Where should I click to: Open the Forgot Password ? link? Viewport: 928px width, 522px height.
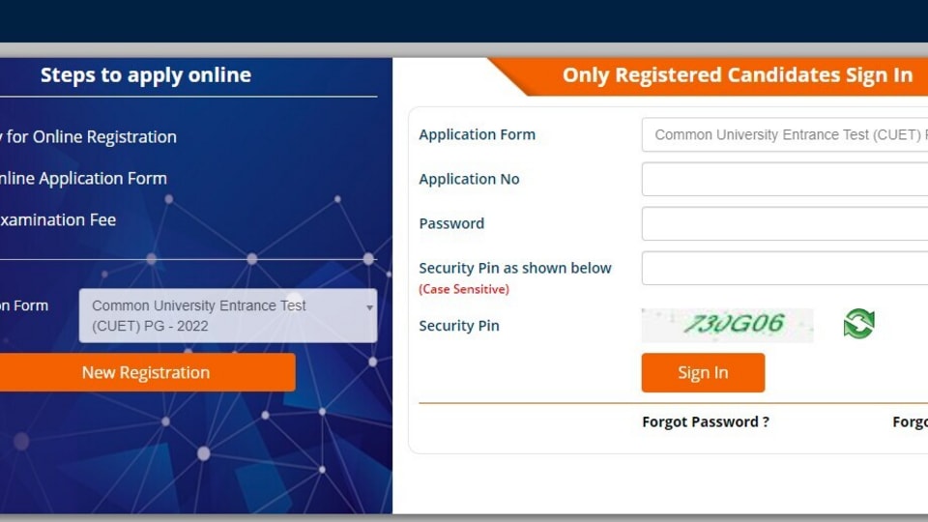tap(706, 422)
